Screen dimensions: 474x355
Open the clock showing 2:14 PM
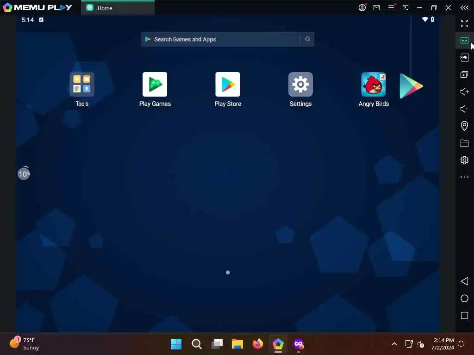pyautogui.click(x=443, y=344)
